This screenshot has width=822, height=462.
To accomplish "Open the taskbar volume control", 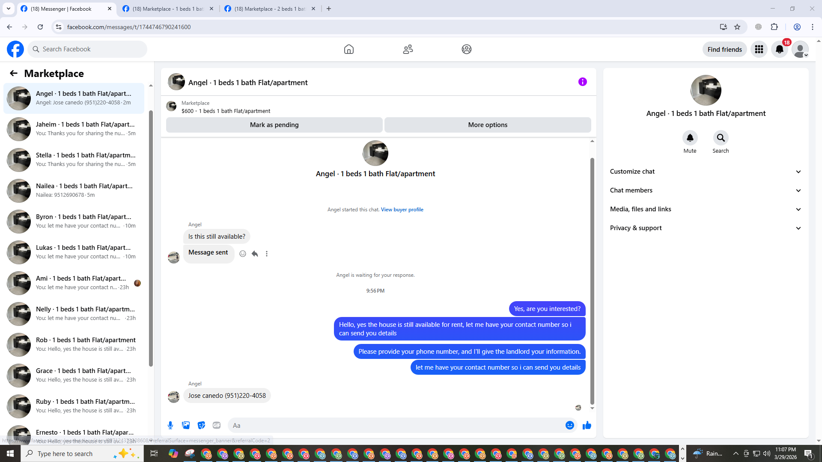I will (766, 453).
